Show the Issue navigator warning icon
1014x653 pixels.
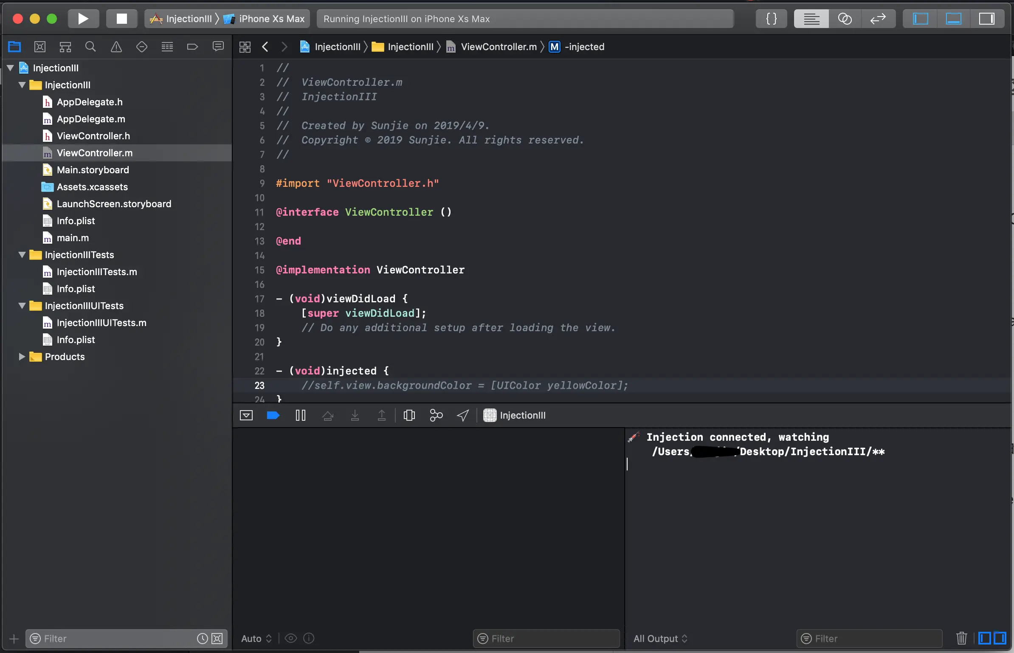click(116, 47)
